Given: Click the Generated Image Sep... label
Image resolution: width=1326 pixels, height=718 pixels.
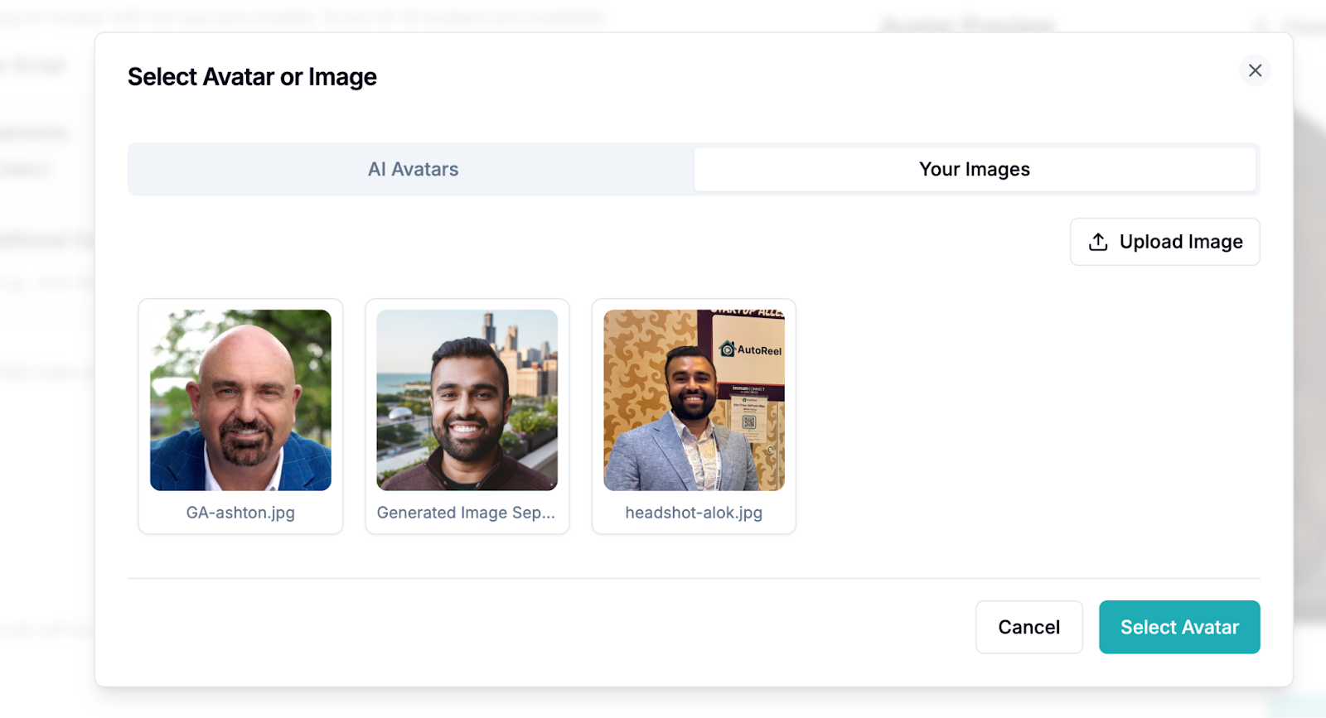Looking at the screenshot, I should [466, 513].
